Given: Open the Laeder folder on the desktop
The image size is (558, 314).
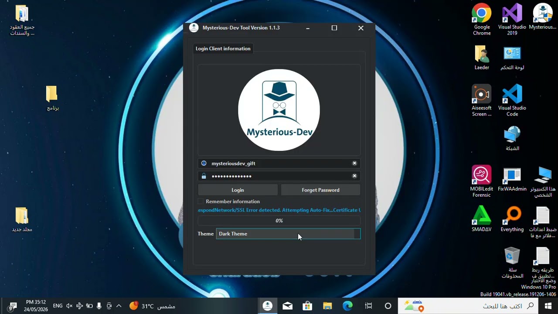Looking at the screenshot, I should pos(482,58).
